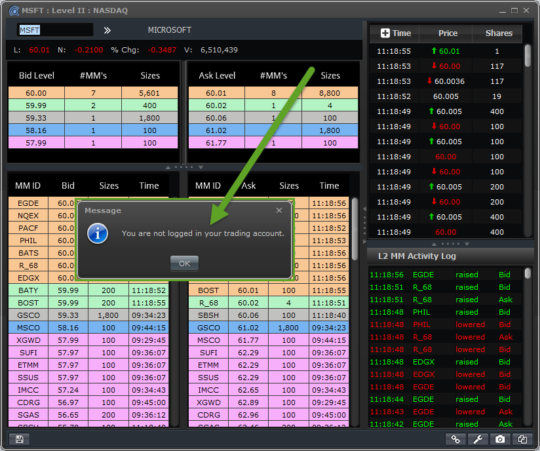
Task: Open settings with the wrench icon
Action: [x=477, y=439]
